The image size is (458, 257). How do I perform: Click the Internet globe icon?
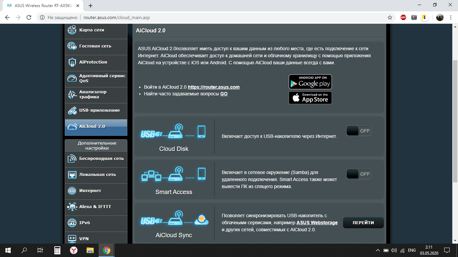tap(72, 191)
